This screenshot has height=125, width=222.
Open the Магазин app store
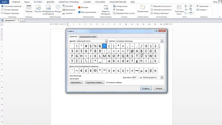pyautogui.click(x=83, y=7)
